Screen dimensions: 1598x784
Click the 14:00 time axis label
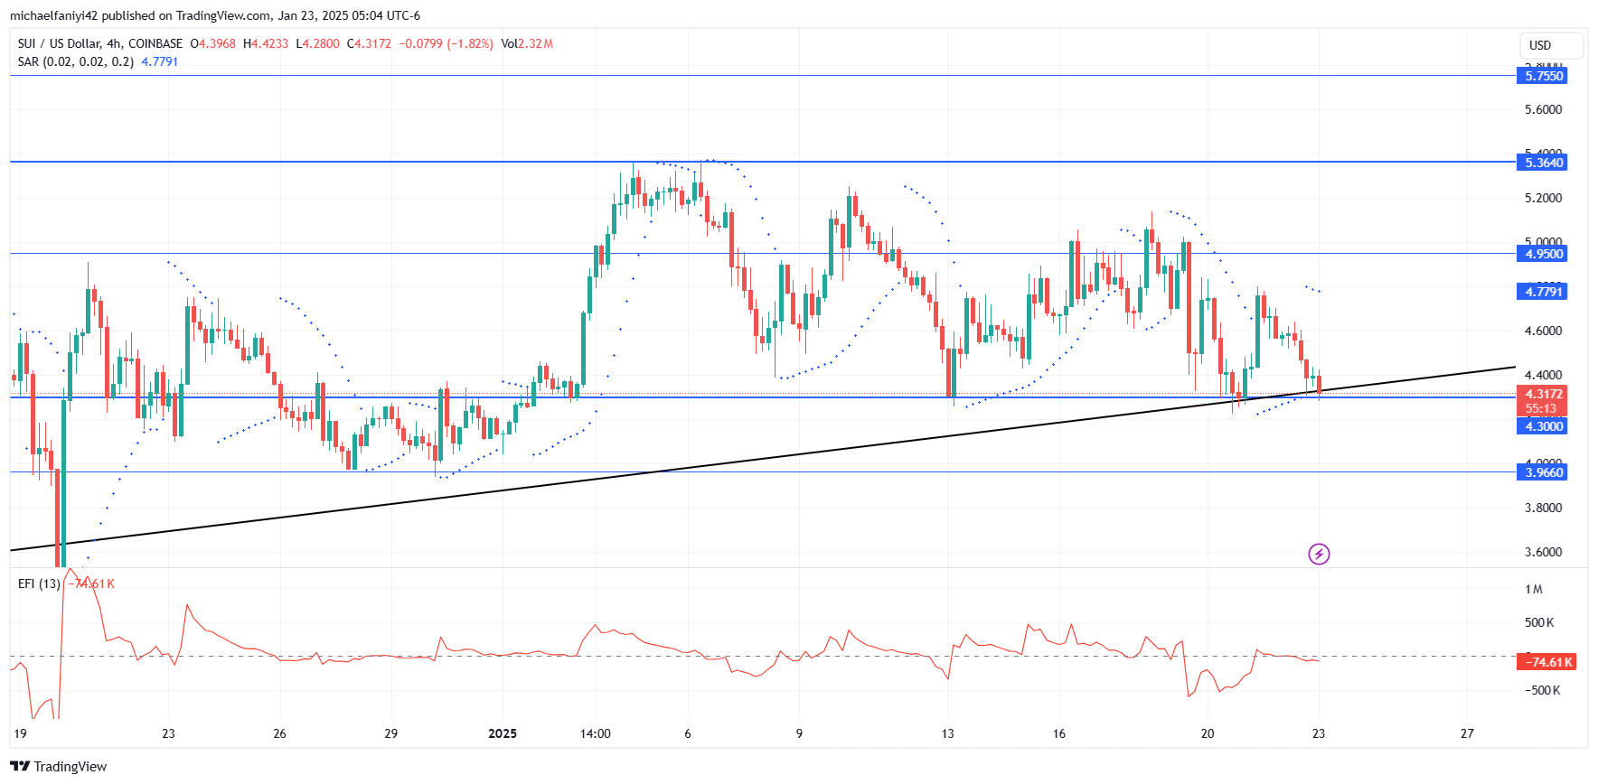click(x=596, y=733)
